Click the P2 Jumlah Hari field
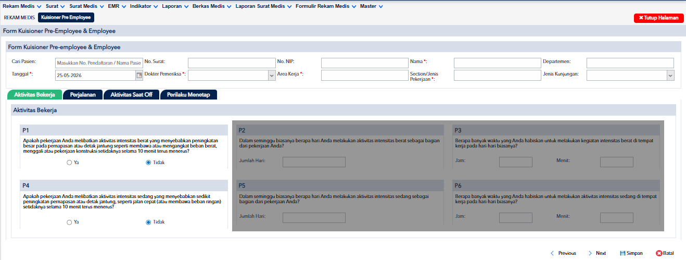This screenshot has height=260, width=686. tap(314, 162)
